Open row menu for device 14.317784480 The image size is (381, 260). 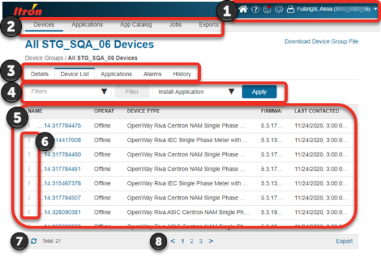(x=29, y=154)
